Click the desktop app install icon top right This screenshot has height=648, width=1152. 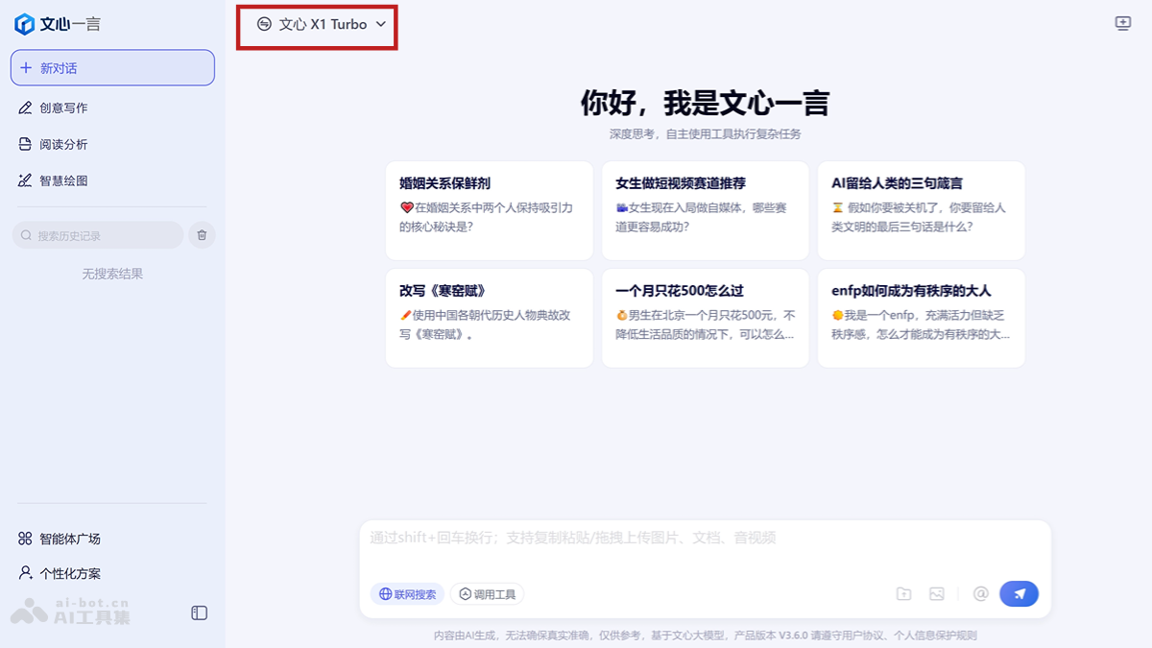coord(1122,22)
